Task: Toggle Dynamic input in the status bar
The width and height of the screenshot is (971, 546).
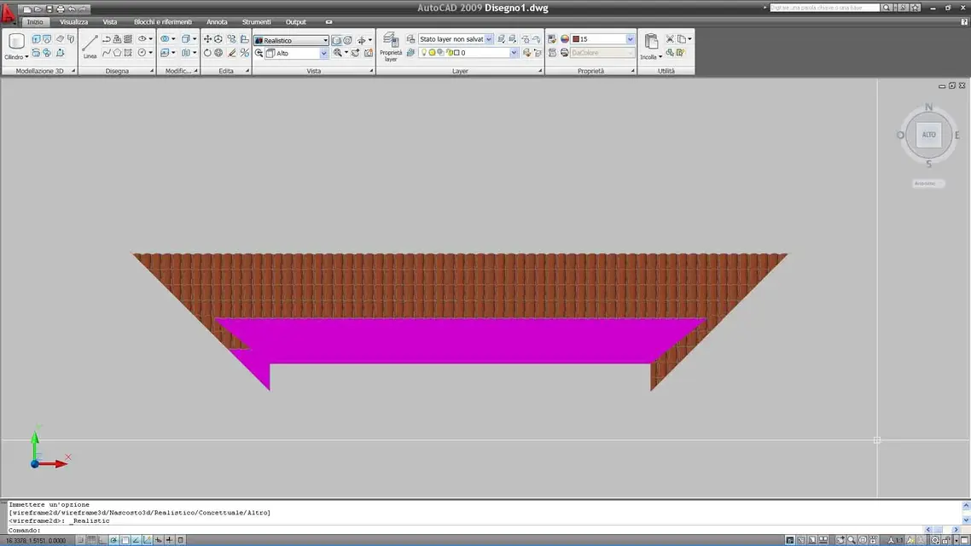Action: point(159,540)
